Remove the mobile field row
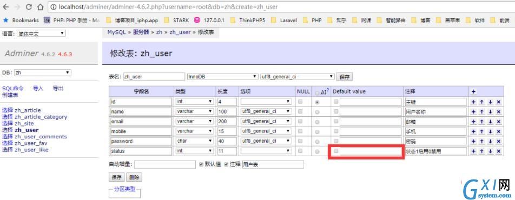The image size is (515, 200). (x=499, y=131)
